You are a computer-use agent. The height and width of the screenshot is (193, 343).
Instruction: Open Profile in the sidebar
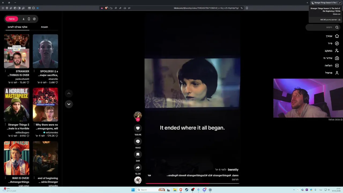pyautogui.click(x=332, y=73)
